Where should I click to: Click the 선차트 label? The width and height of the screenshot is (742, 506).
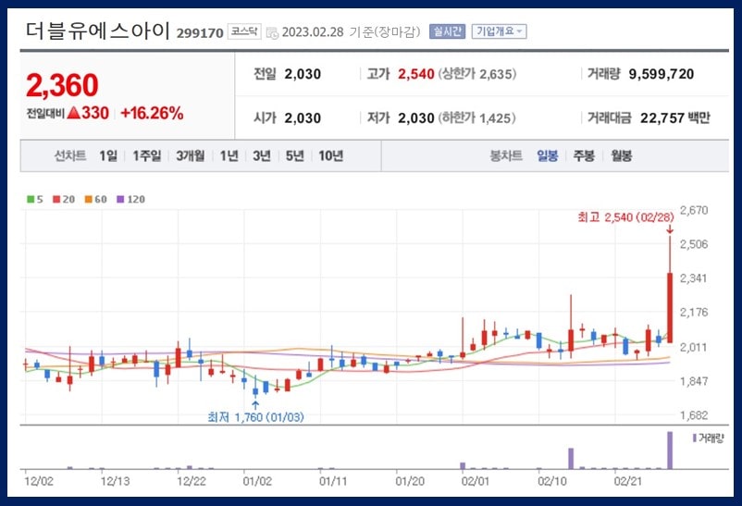click(70, 155)
